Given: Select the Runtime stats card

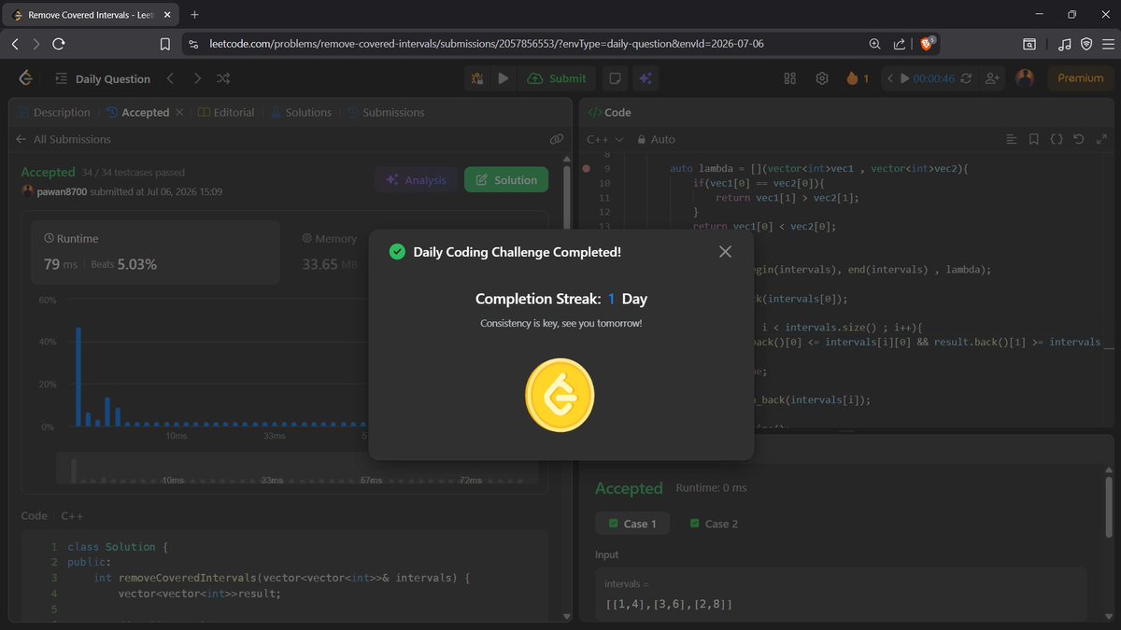Looking at the screenshot, I should click(155, 252).
